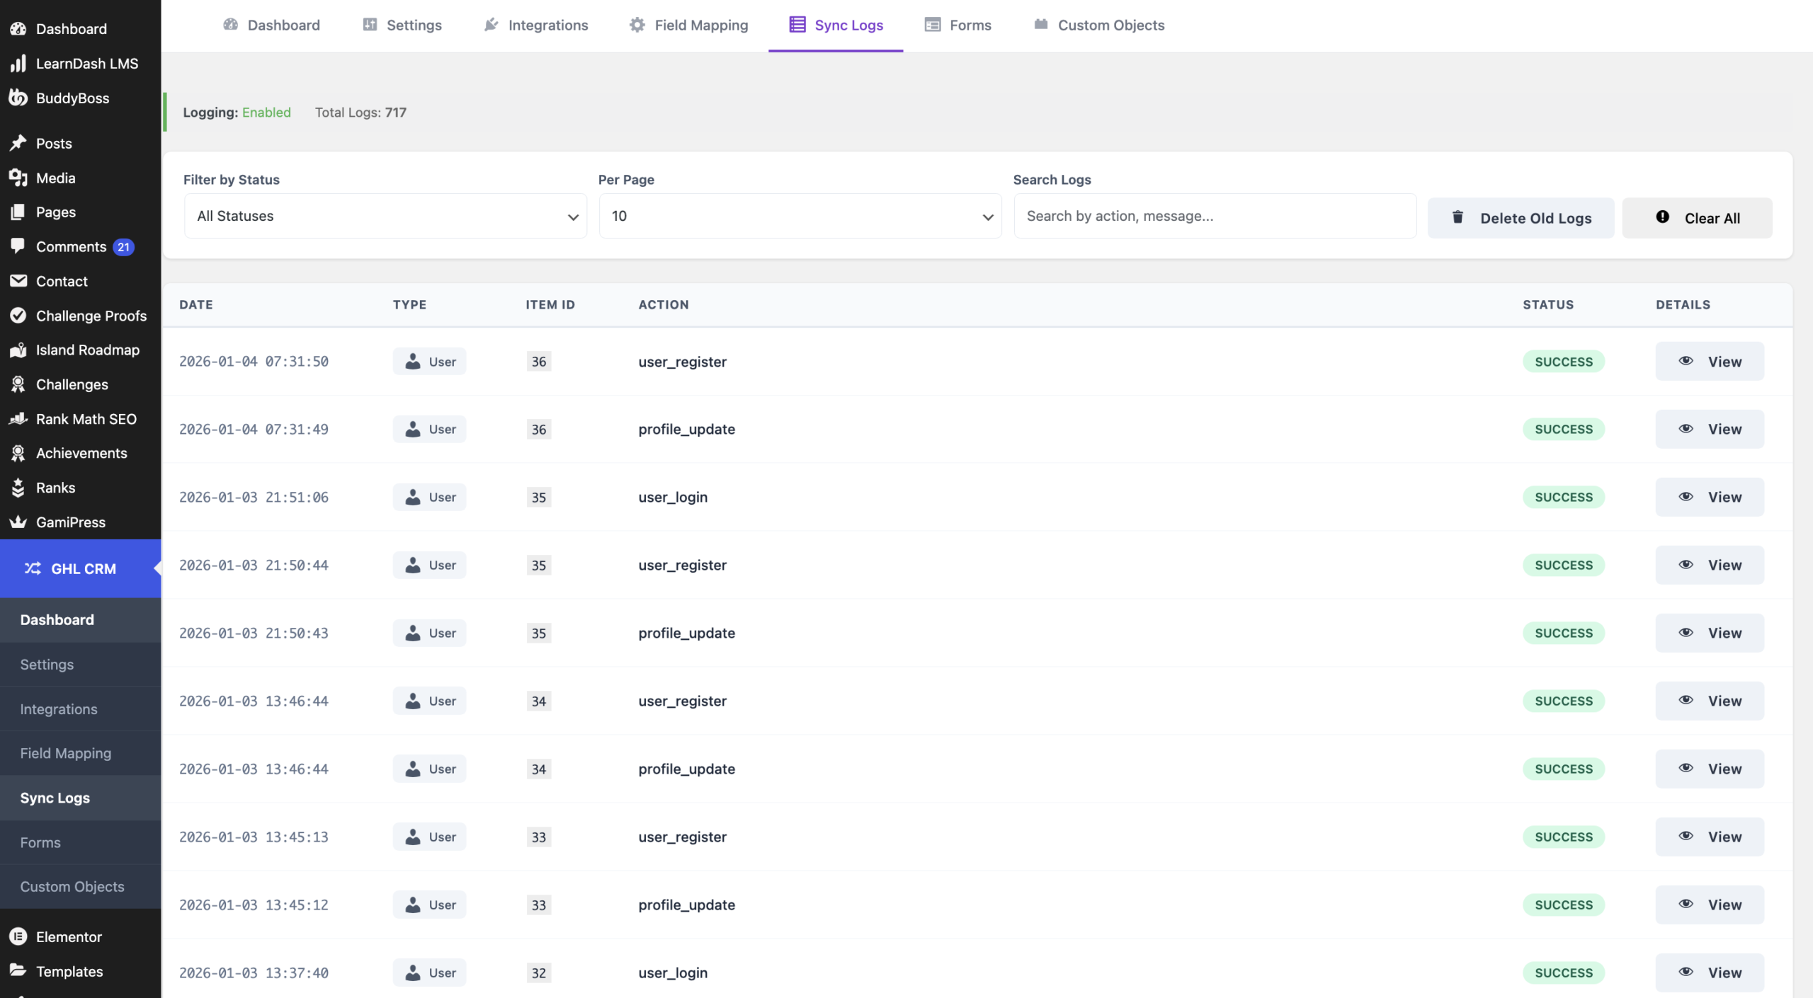Viewport: 1813px width, 998px height.
Task: Click eye icon for item 34 user_register log
Action: click(x=1686, y=701)
